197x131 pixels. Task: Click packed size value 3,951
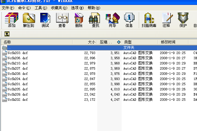pos(115,53)
